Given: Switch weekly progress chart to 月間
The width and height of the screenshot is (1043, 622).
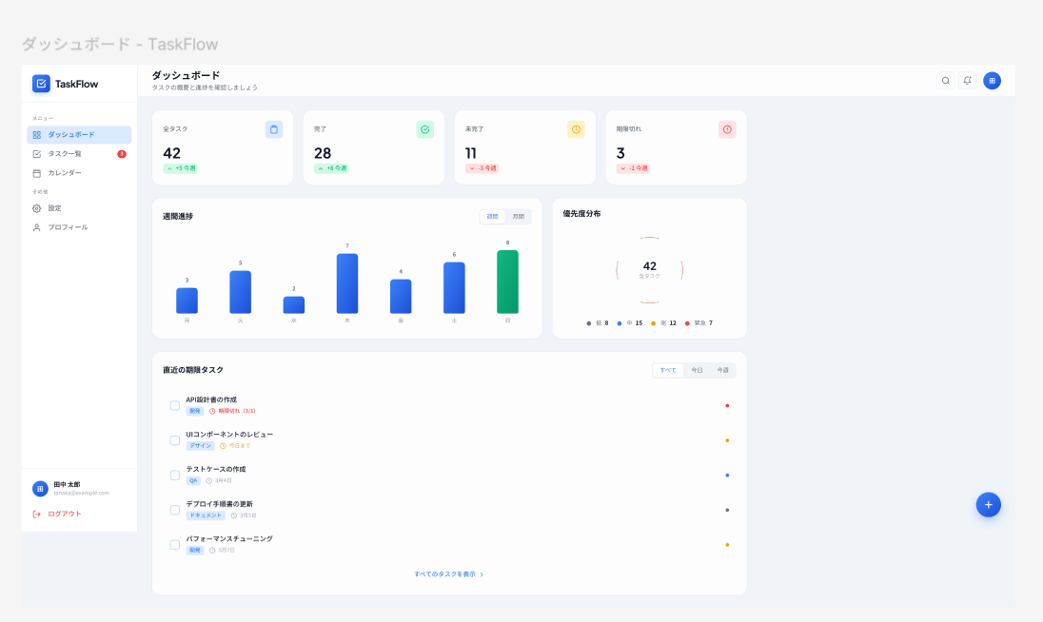Looking at the screenshot, I should pos(519,217).
